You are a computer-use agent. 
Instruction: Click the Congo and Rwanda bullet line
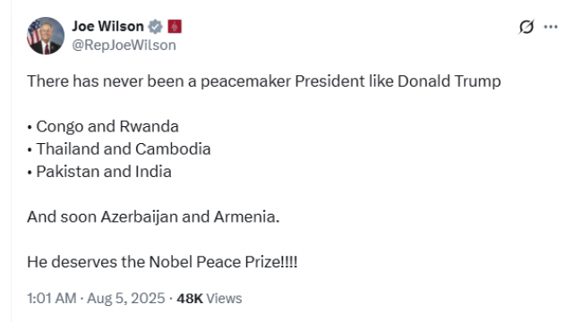coord(103,126)
